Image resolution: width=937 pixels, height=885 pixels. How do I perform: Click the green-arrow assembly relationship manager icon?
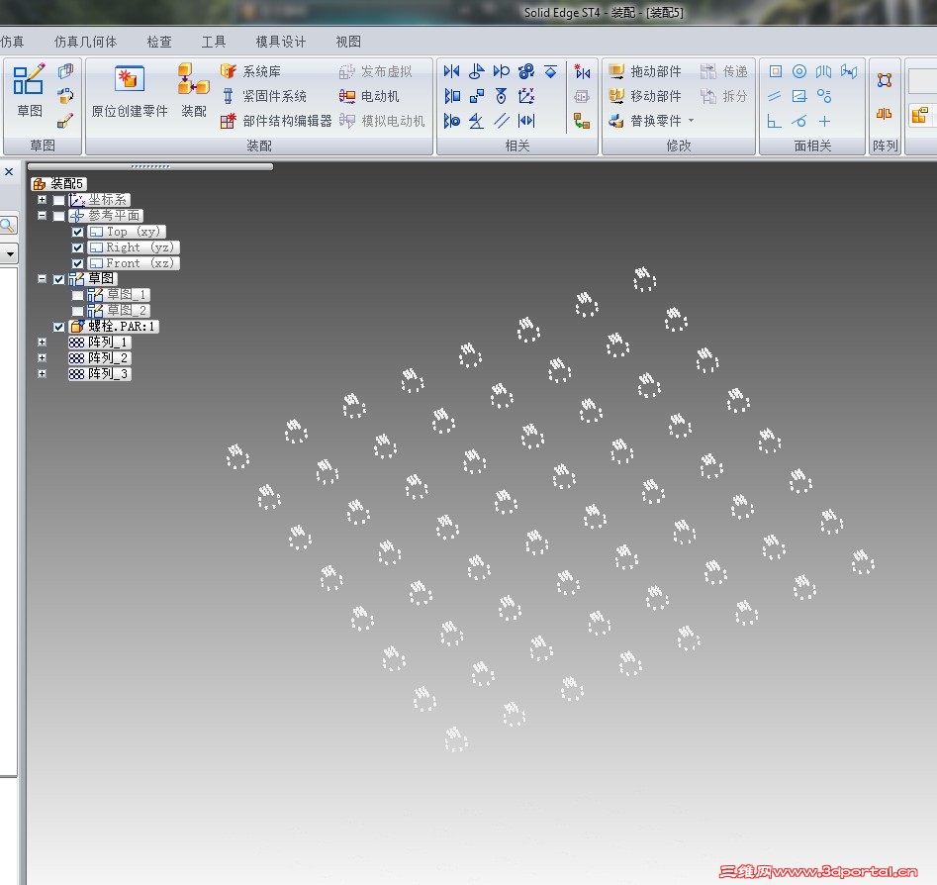click(x=582, y=121)
